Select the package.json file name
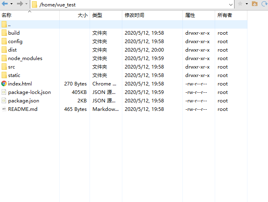This screenshot has height=202, width=268. (23, 101)
